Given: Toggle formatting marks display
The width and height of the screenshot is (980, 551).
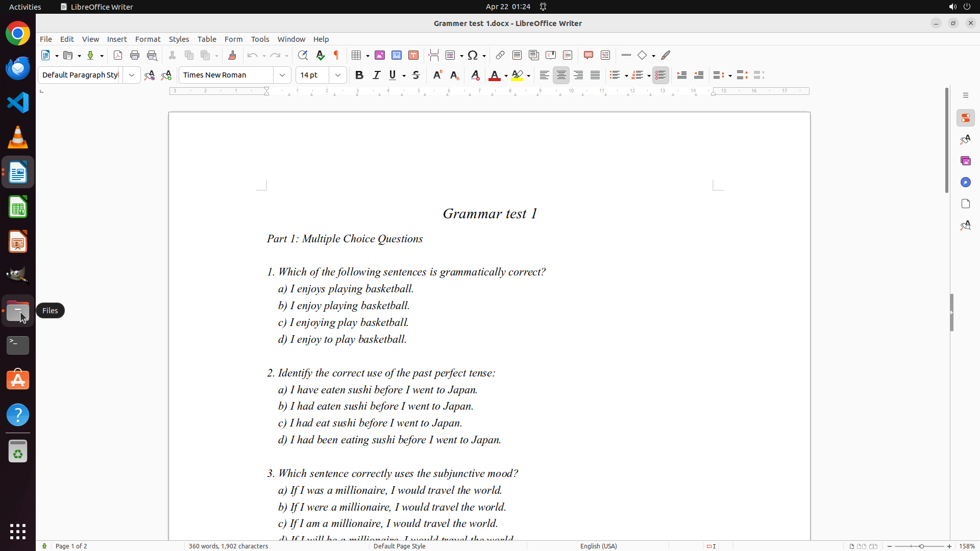Looking at the screenshot, I should [x=336, y=55].
